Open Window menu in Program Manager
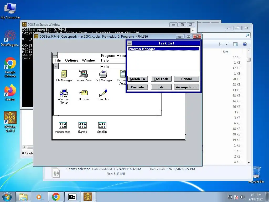 click(x=89, y=60)
